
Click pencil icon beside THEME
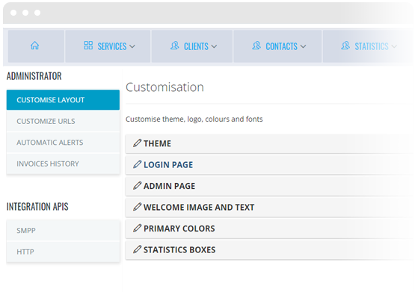[137, 143]
